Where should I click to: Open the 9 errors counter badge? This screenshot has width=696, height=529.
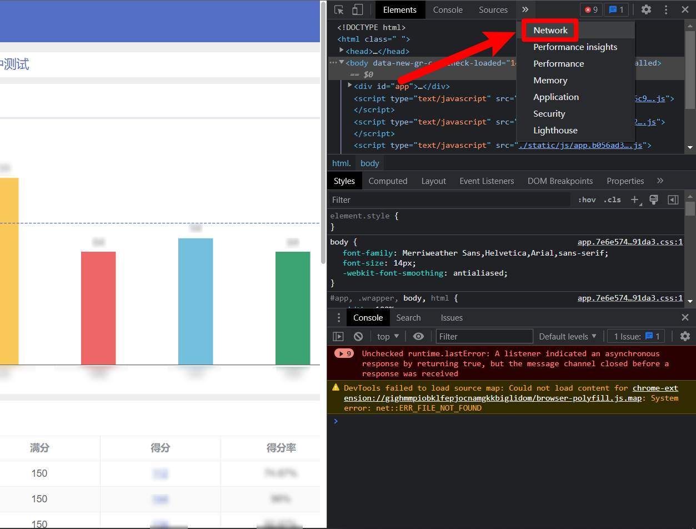[591, 10]
